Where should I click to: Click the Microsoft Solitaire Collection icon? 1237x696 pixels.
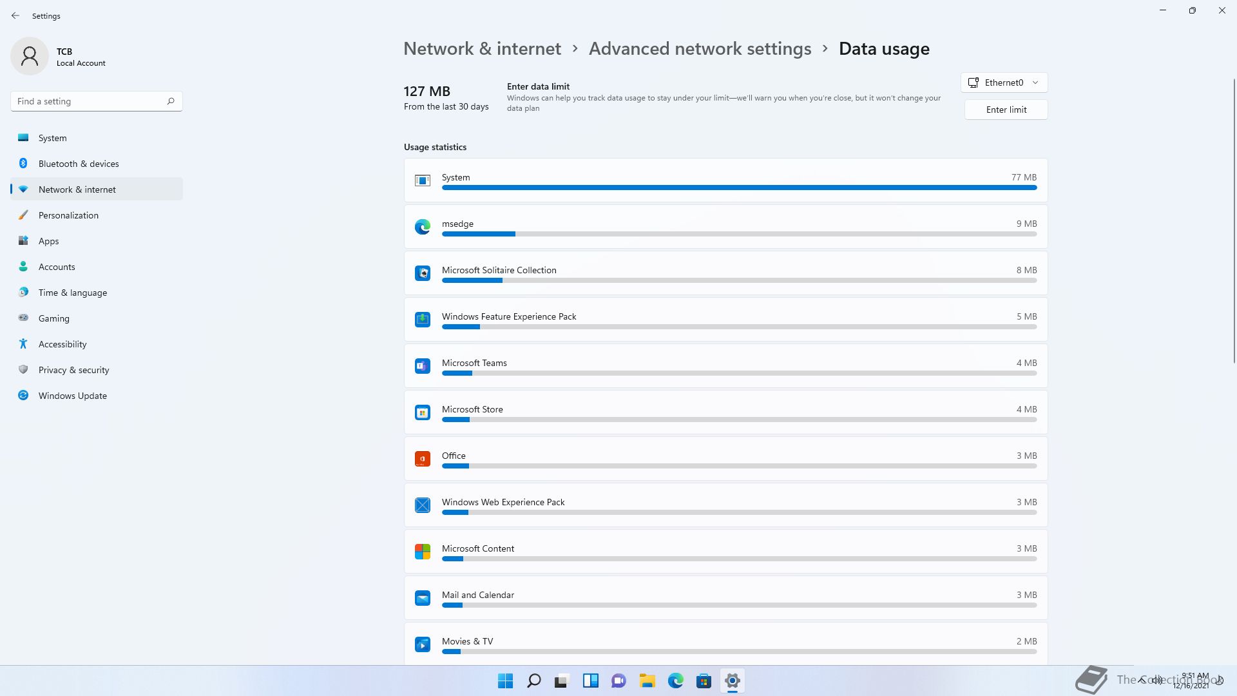point(423,273)
